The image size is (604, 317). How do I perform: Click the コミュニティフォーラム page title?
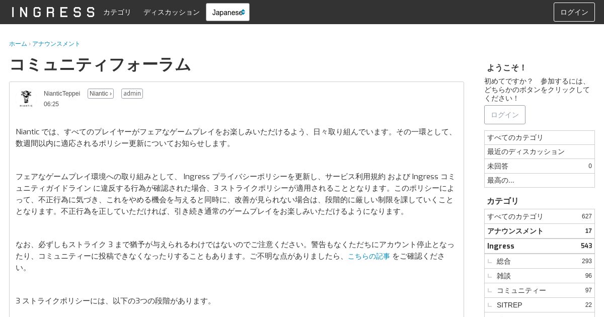tap(100, 64)
